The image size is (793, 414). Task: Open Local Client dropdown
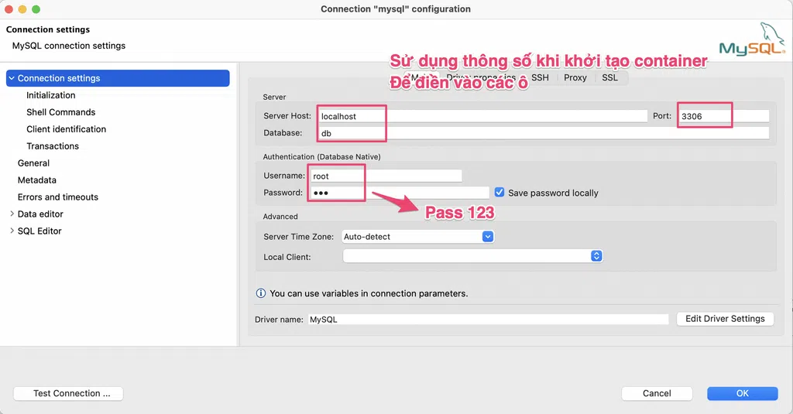click(x=472, y=256)
